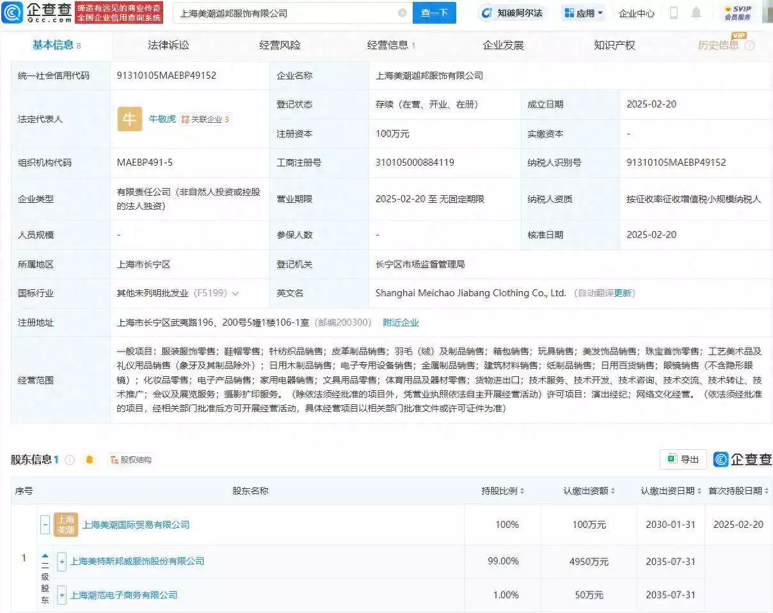Screen dimensions: 773x613
Task: Click 牛敬虎 orange avatar icon
Action: point(129,119)
